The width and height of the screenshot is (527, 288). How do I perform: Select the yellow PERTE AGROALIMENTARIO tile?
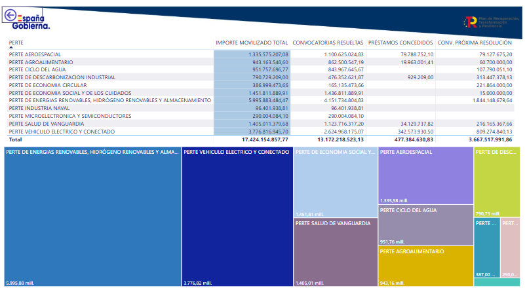tap(426, 266)
